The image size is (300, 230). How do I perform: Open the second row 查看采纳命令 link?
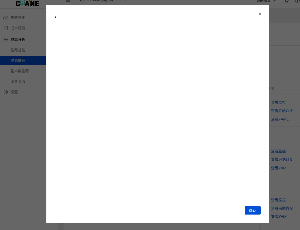(282, 160)
